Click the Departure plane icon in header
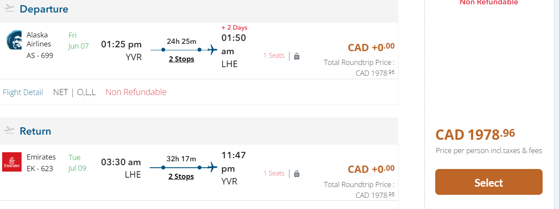559x209 pixels. 9,8
